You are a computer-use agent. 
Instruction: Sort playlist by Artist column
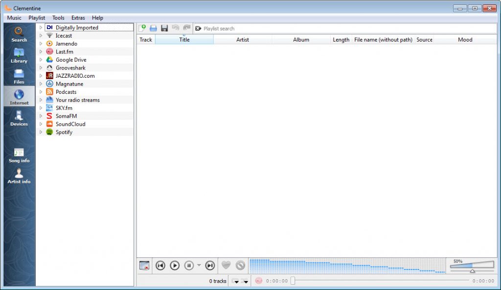(x=243, y=40)
